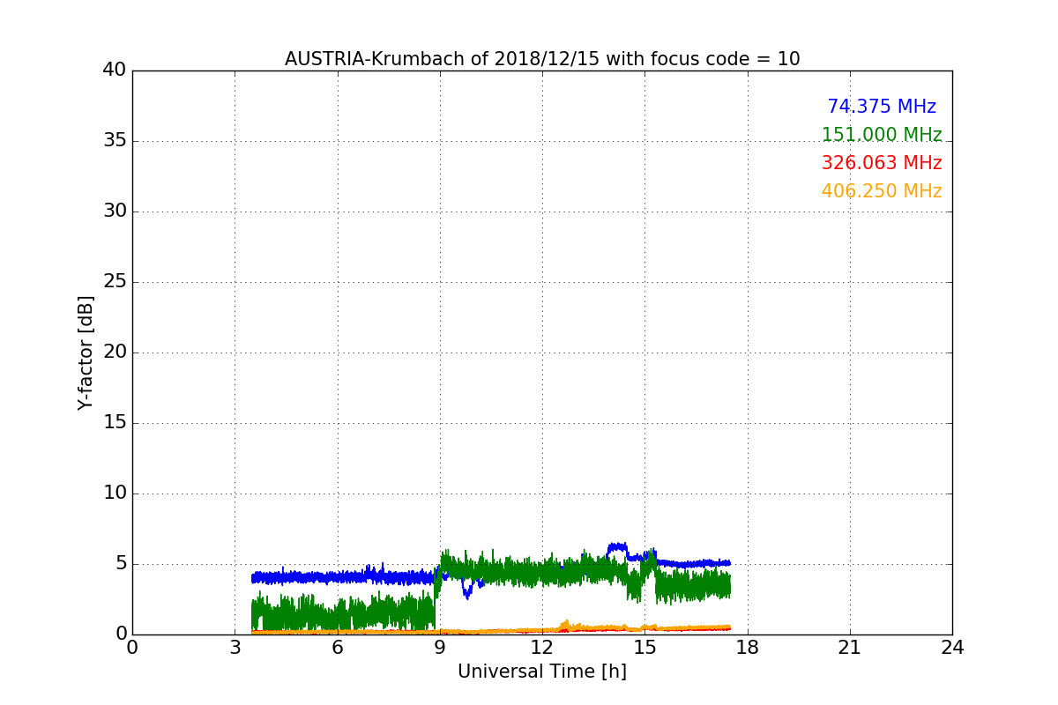1058x705 pixels.
Task: Click the y-axis tick label '20'
Action: 115,352
